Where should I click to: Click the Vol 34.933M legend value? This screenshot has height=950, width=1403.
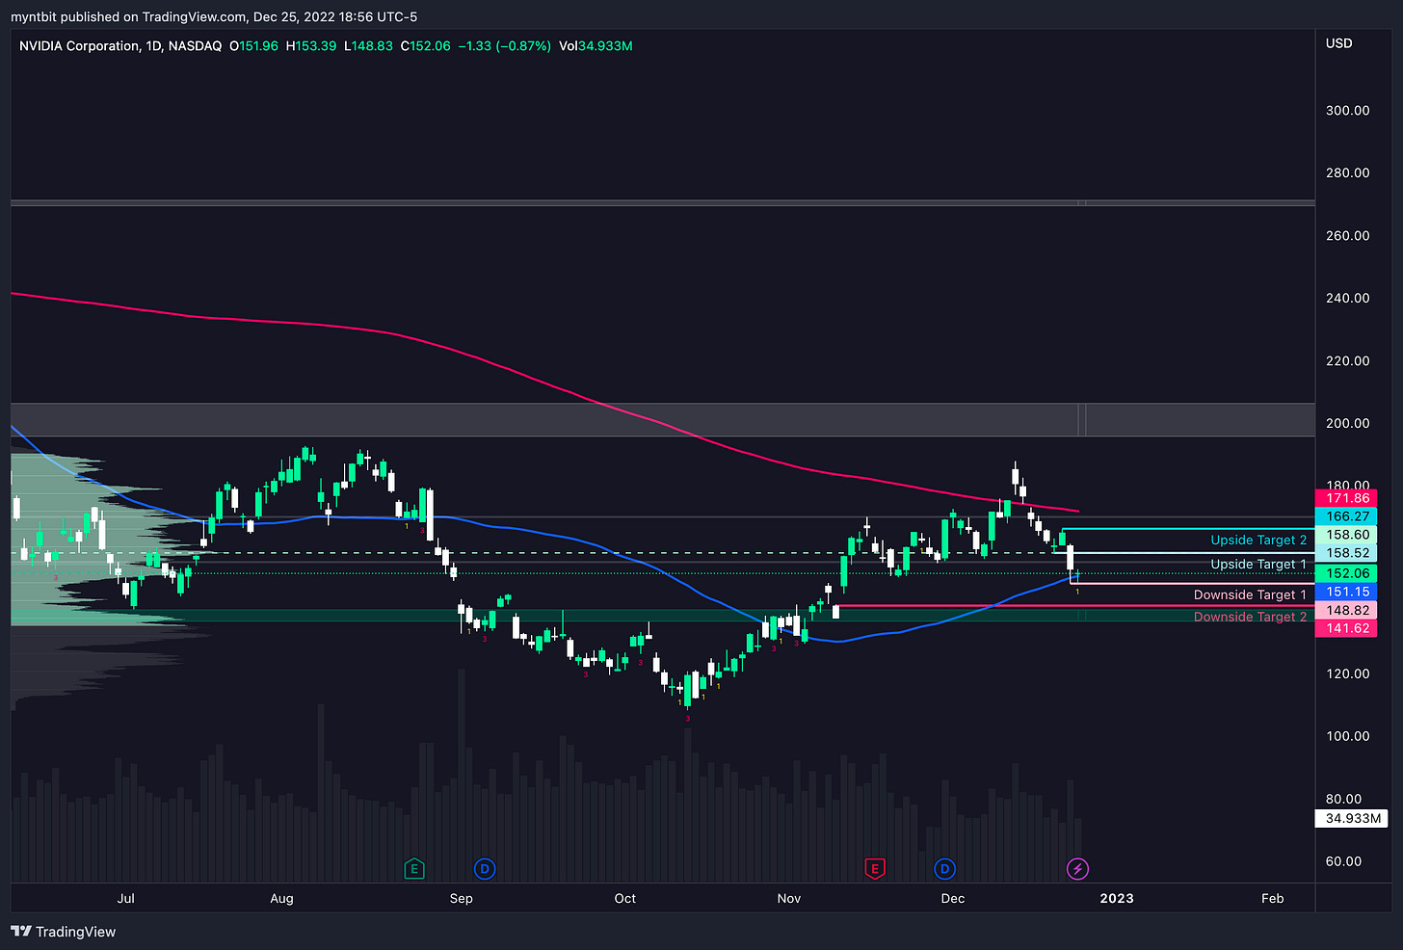(596, 46)
